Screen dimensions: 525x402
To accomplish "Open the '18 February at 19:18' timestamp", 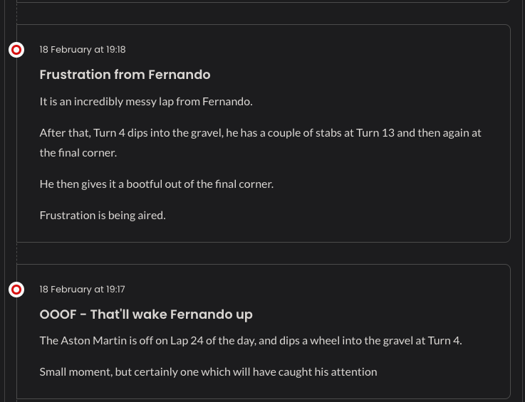I will click(x=83, y=50).
